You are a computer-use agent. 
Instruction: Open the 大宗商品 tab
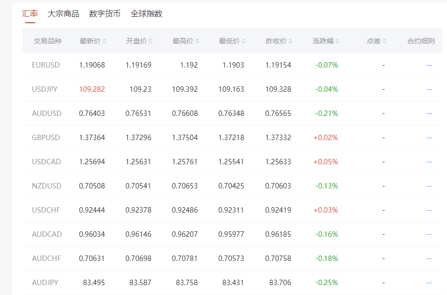coord(63,14)
